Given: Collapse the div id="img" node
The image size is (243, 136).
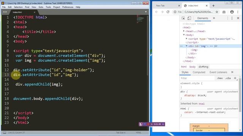Looking at the screenshot, I should point(186,46).
